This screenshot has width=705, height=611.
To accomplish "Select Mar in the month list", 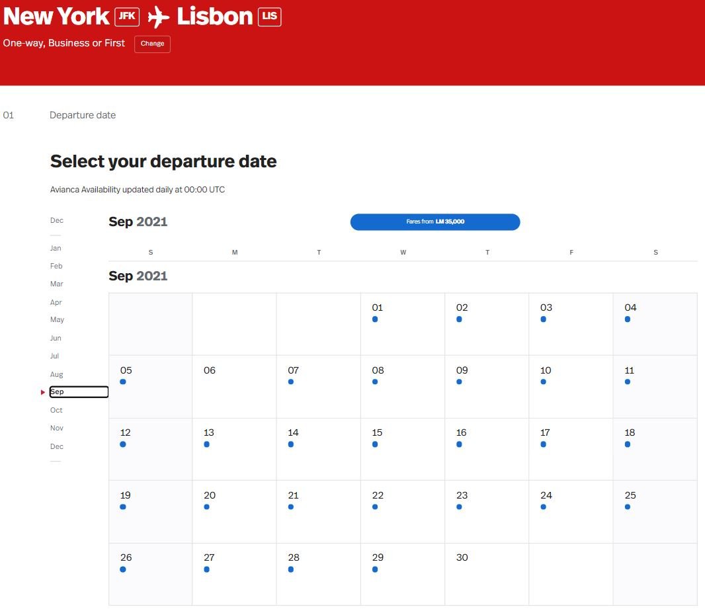I will [x=57, y=284].
